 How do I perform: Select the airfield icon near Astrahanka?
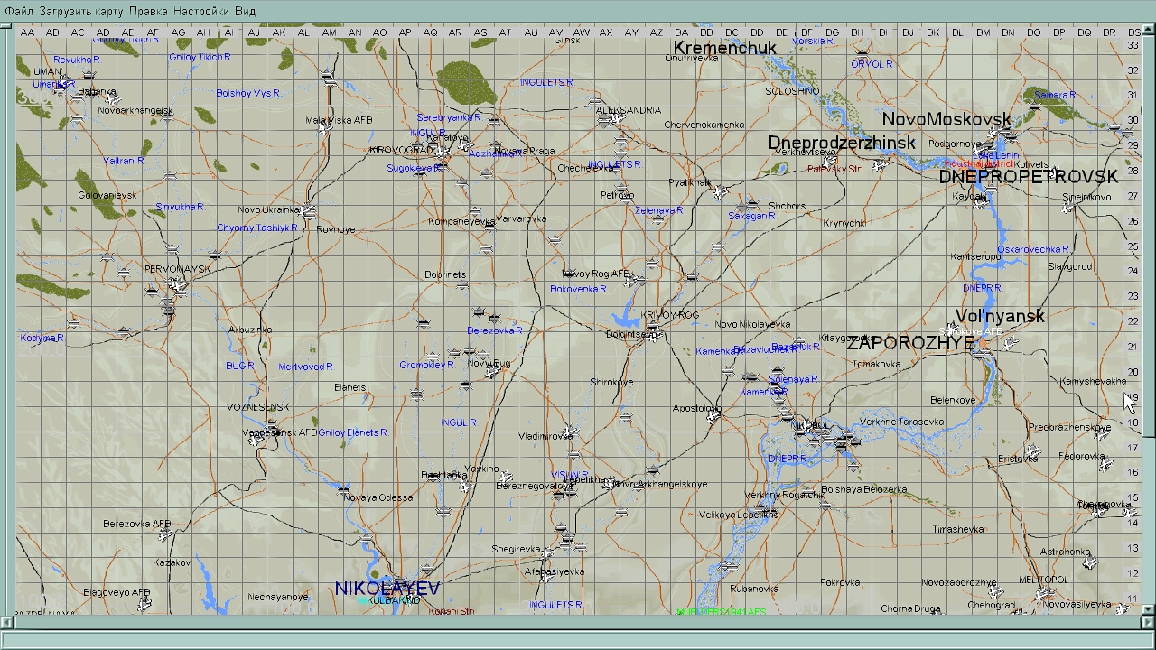click(x=1090, y=563)
